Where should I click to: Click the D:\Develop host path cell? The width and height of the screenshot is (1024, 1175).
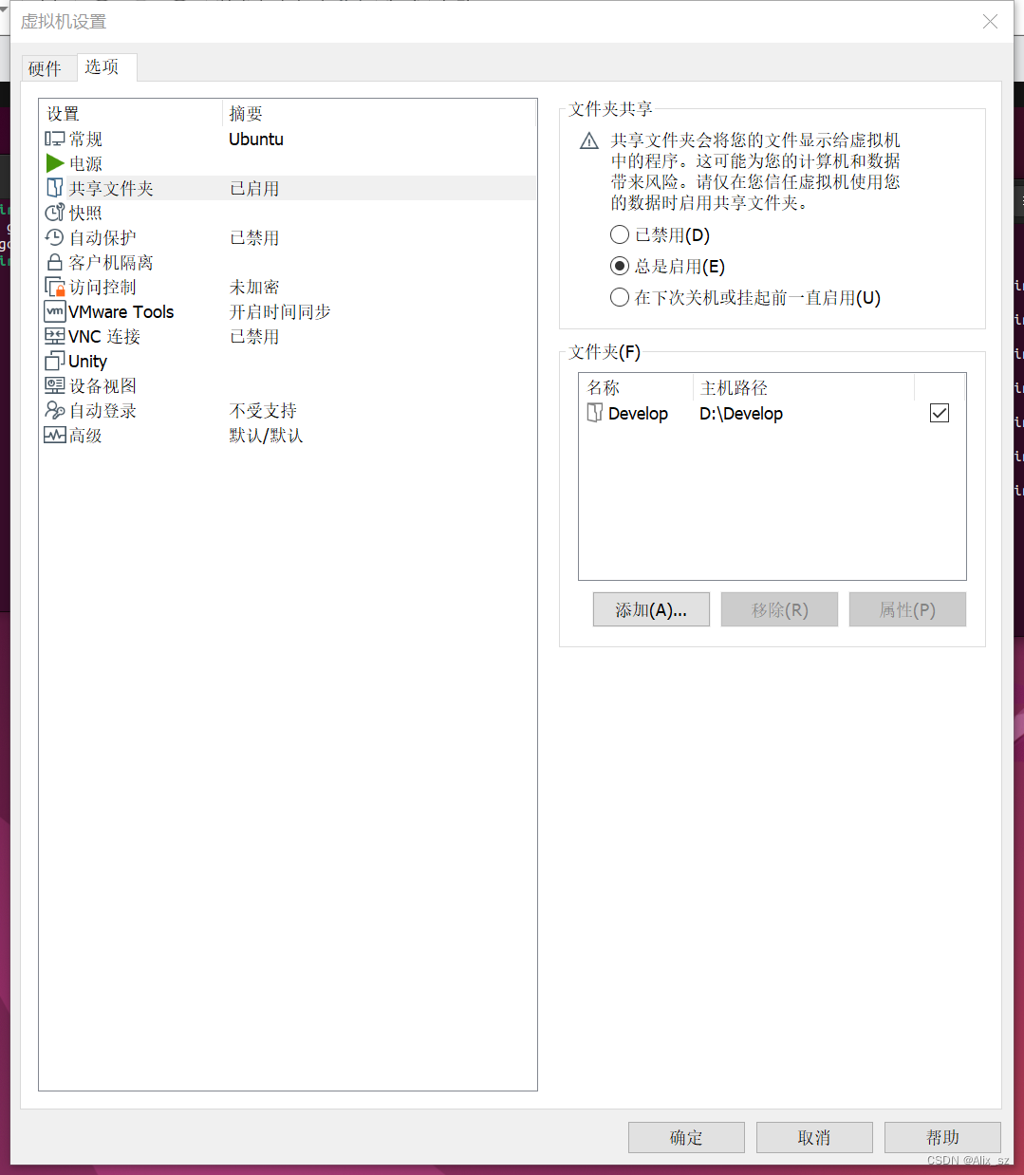pos(741,413)
